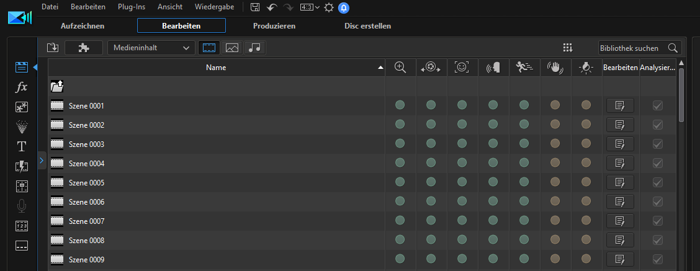Viewport: 700px width, 271px height.
Task: Click the Bearbeiten button for Szene 0007
Action: click(619, 221)
